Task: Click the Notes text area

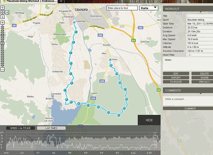Action: (x=188, y=64)
